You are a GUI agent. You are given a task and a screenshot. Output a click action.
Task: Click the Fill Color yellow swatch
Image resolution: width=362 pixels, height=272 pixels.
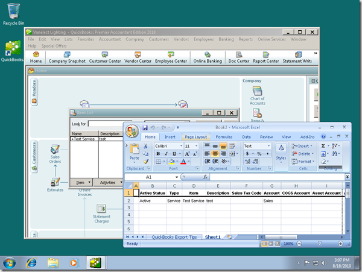tap(172, 162)
